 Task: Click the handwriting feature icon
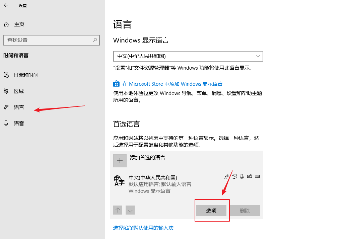click(x=250, y=176)
